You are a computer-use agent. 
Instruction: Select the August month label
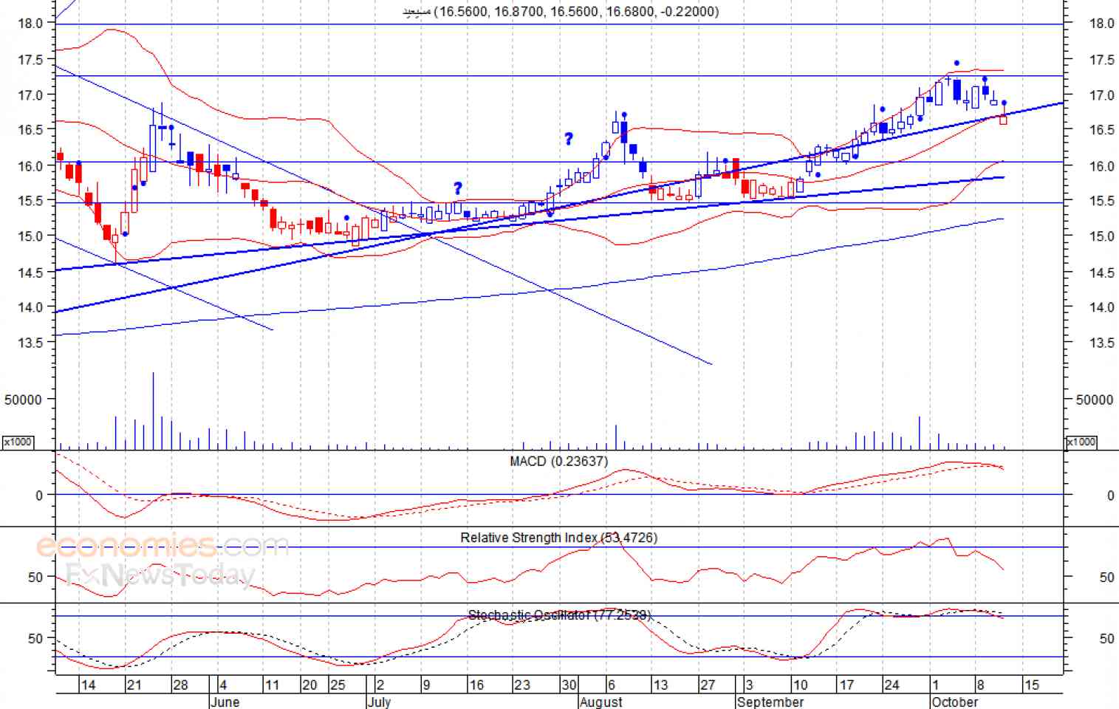pyautogui.click(x=601, y=702)
